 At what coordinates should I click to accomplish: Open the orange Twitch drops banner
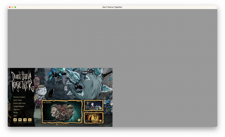pos(94,118)
